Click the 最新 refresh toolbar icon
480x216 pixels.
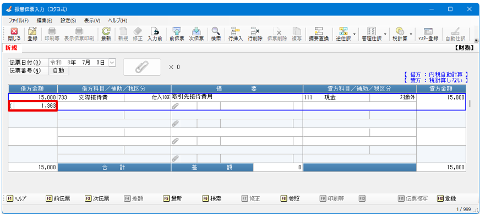106,34
